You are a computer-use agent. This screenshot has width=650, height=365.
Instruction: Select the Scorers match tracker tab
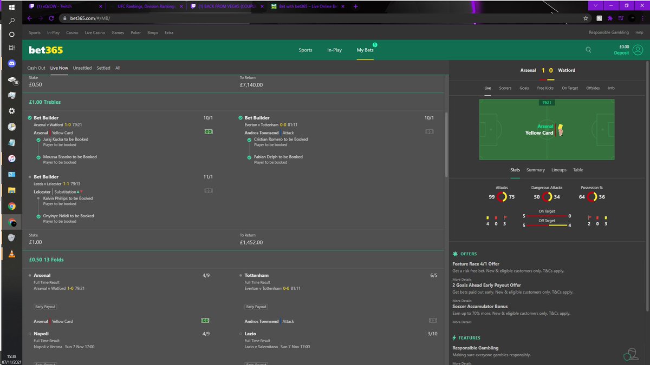[505, 88]
